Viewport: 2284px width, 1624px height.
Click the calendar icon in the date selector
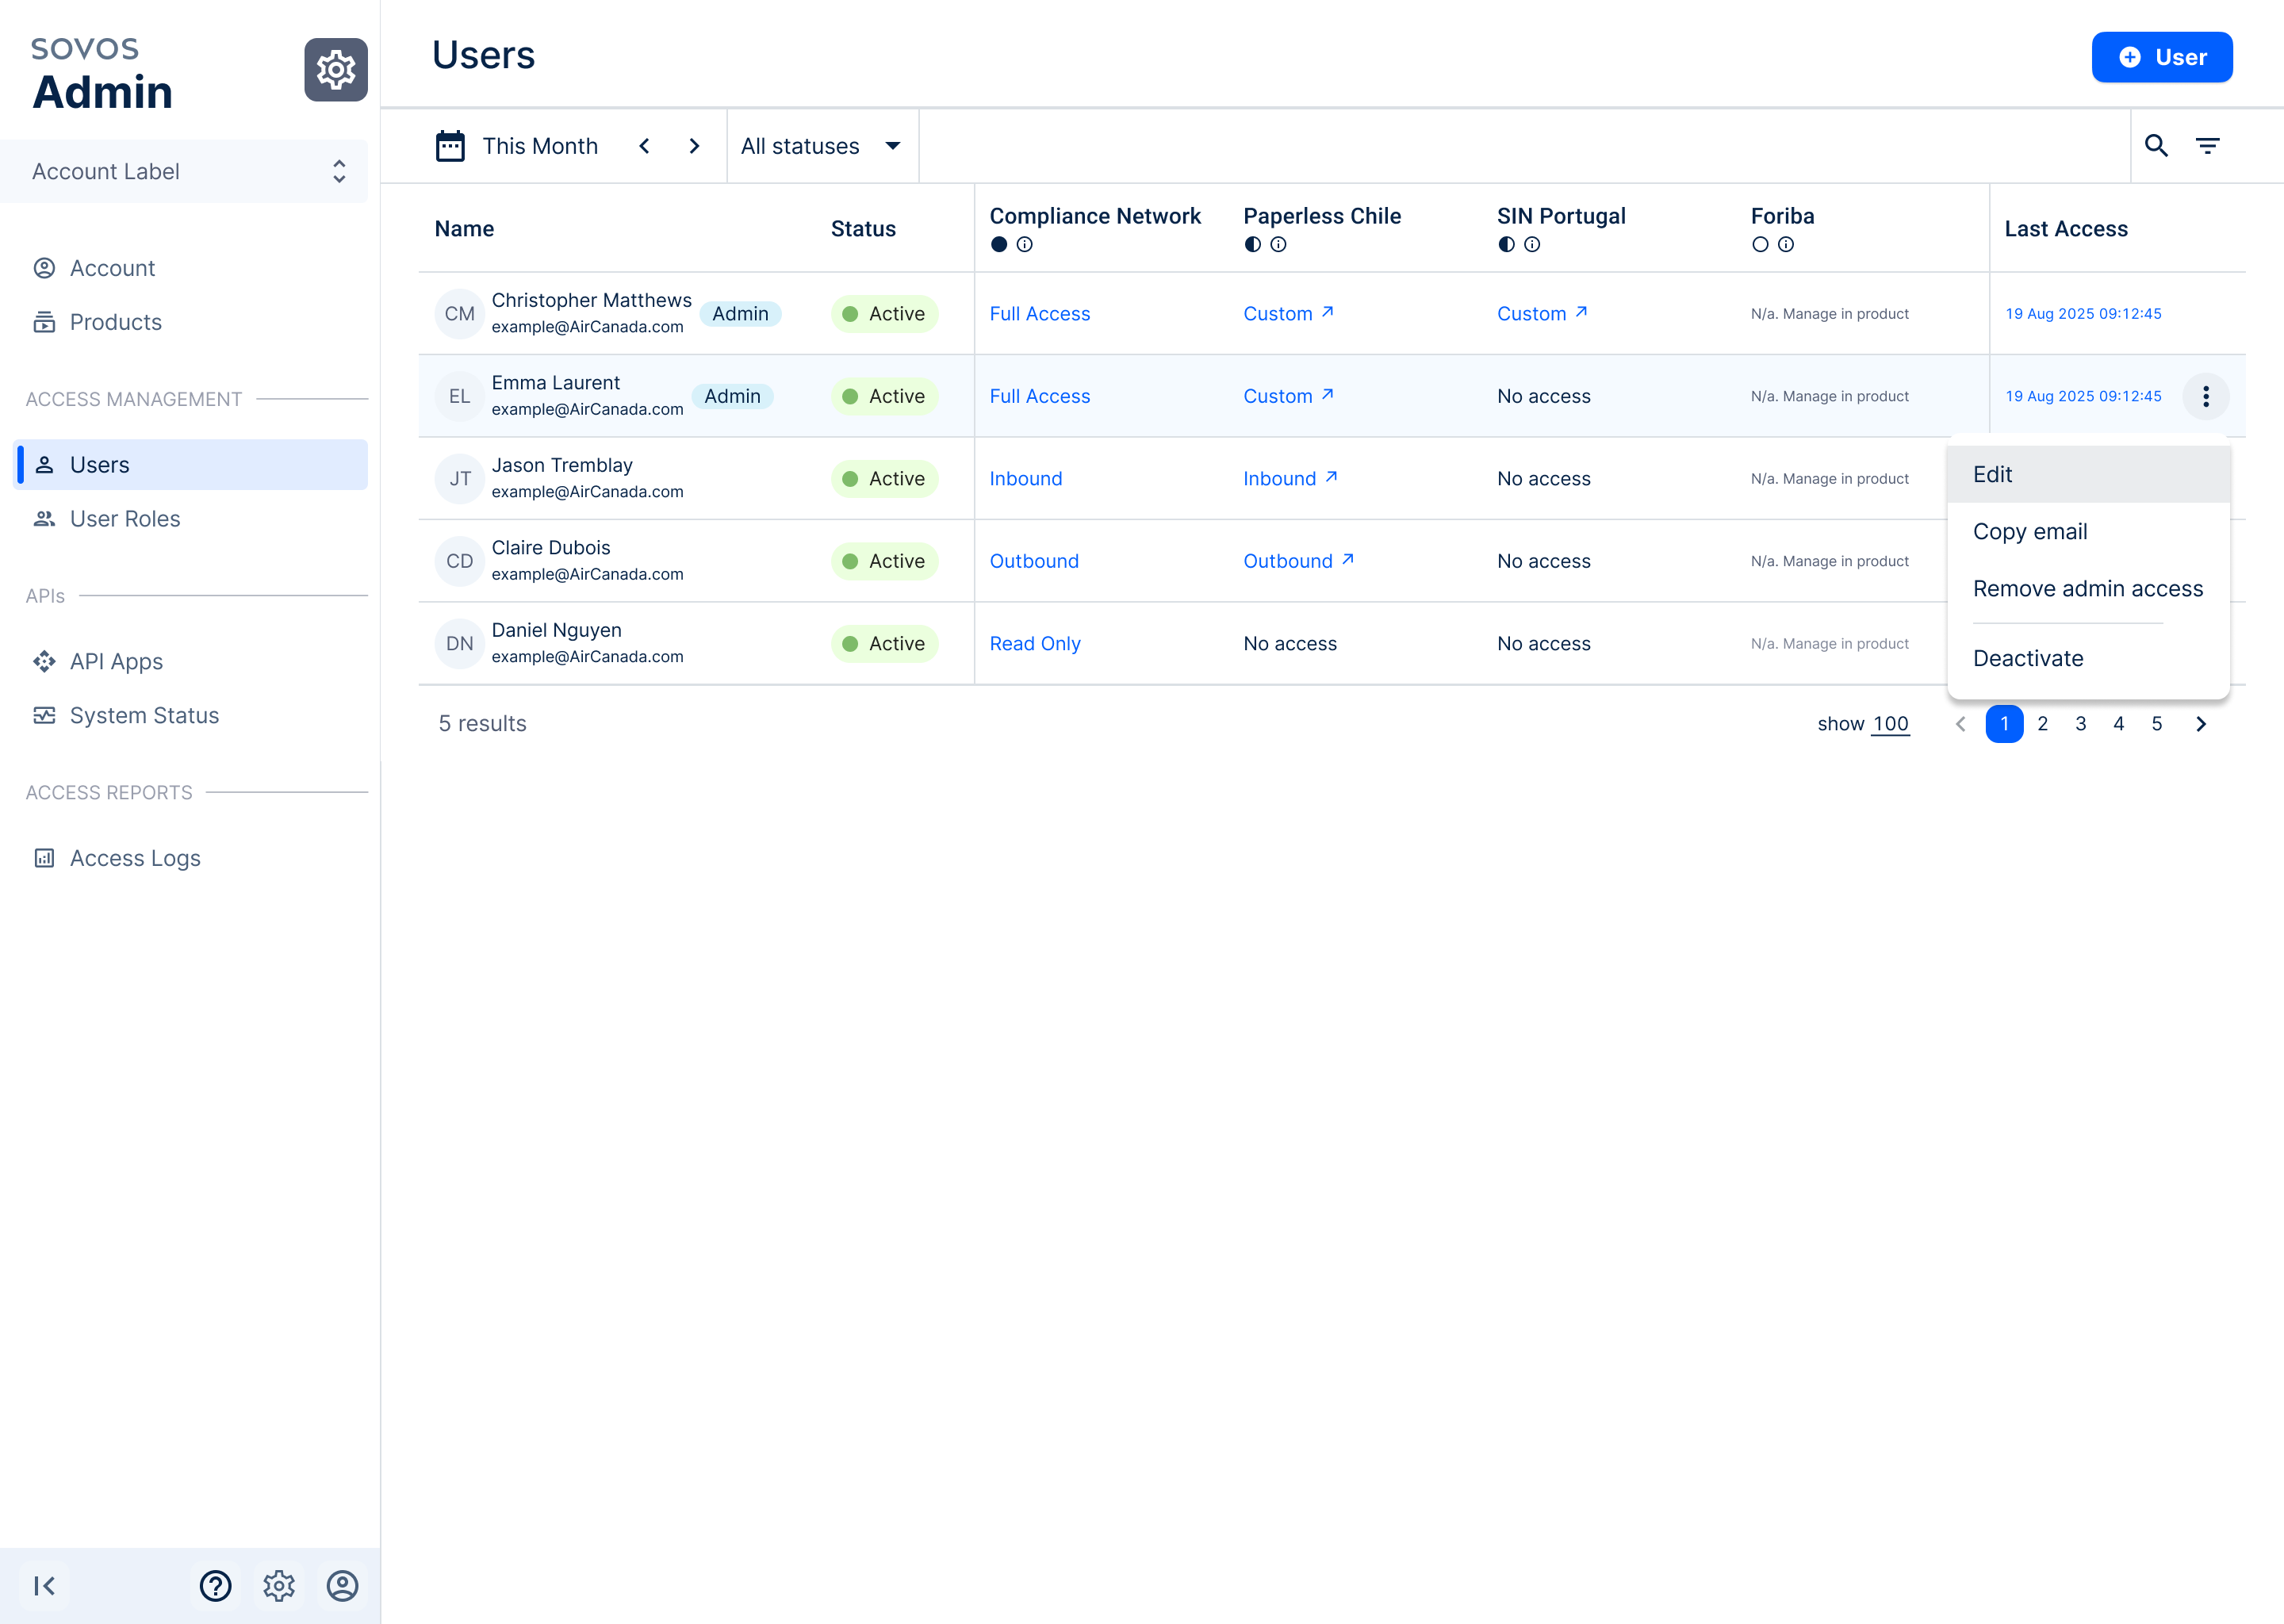pyautogui.click(x=451, y=146)
